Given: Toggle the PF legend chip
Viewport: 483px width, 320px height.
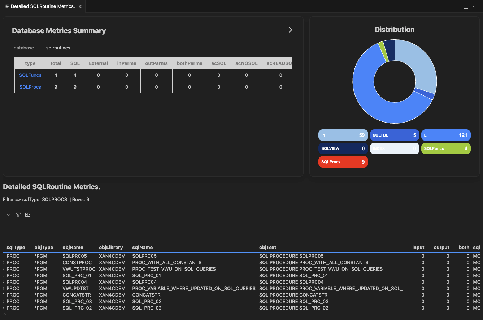Looking at the screenshot, I should coord(343,135).
